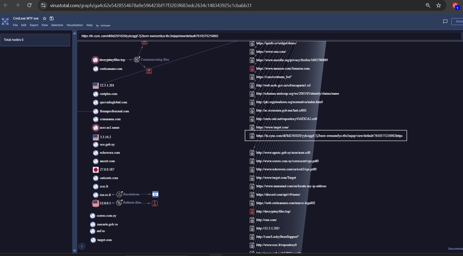This screenshot has height=256, width=463.
Task: Click the acro.ns1.name node icon
Action: tap(96, 128)
